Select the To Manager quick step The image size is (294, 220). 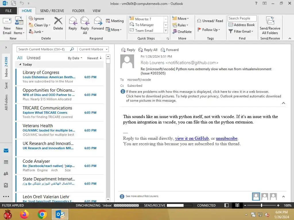pyautogui.click(x=146, y=25)
